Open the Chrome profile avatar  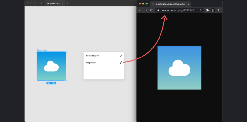click(x=213, y=10)
